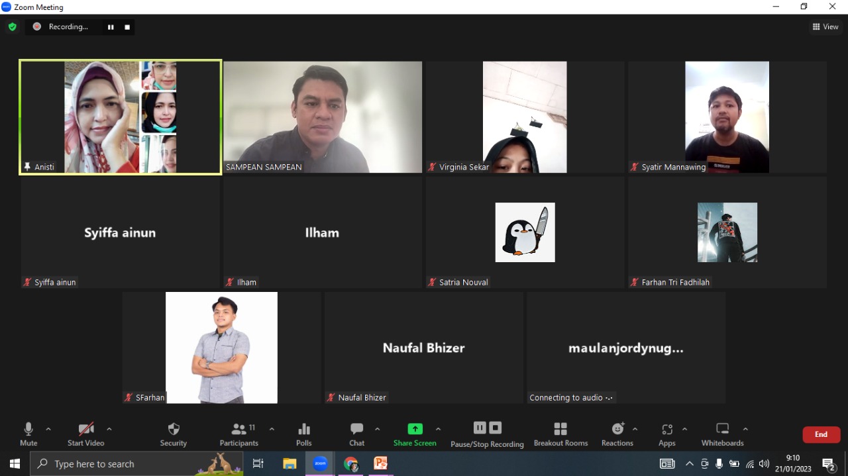848x476 pixels.
Task: Stop the recording from top indicator
Action: (127, 27)
